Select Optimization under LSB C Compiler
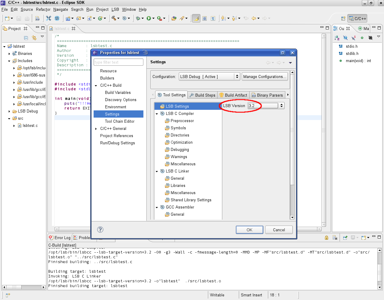 (181, 142)
